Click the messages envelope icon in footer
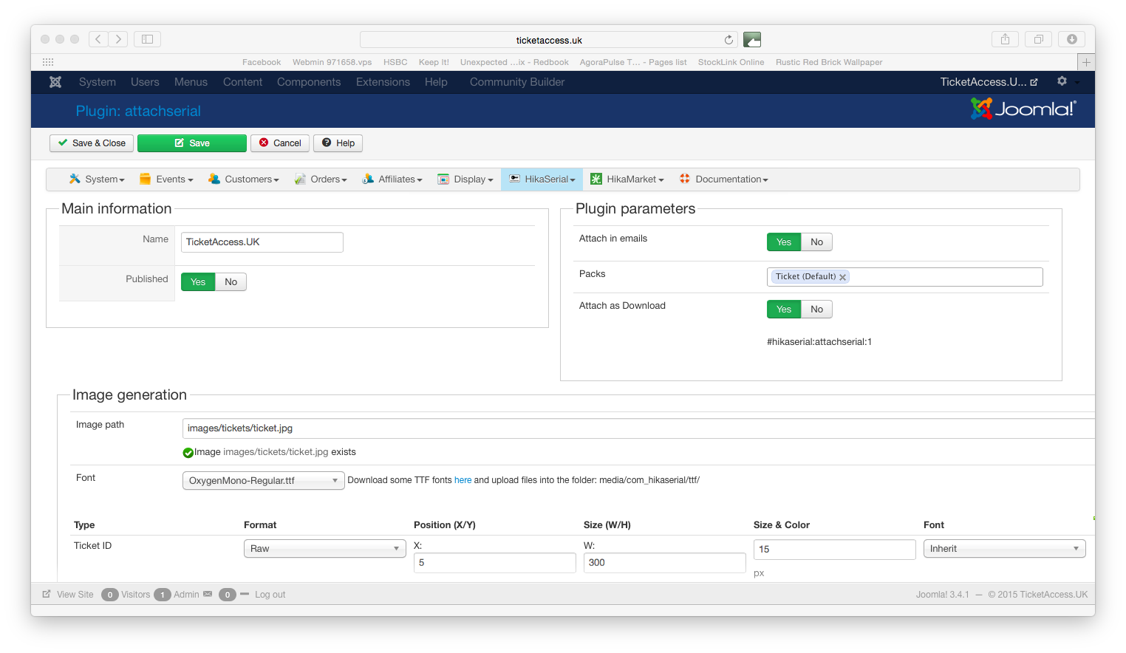The image size is (1126, 653). [208, 594]
